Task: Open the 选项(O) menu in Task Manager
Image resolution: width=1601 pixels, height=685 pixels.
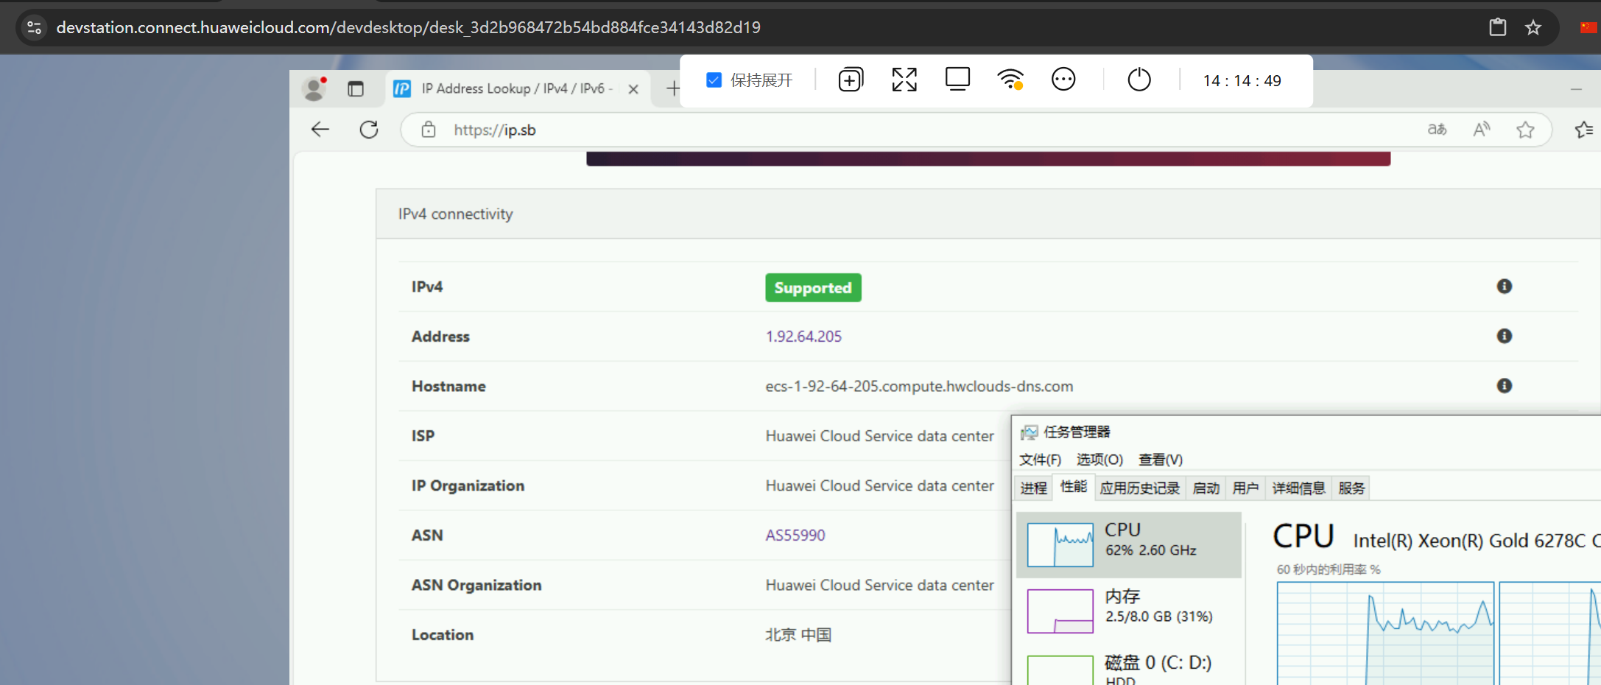Action: (1099, 459)
